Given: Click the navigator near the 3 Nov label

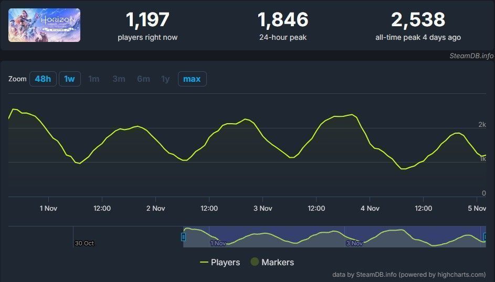Looking at the screenshot, I should (x=354, y=243).
